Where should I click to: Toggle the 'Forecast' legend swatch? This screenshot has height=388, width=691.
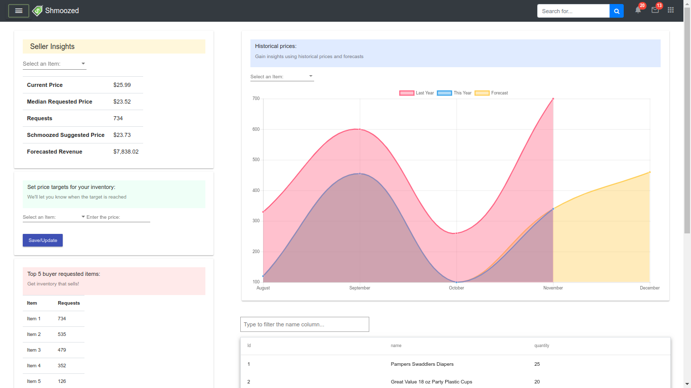pos(482,93)
